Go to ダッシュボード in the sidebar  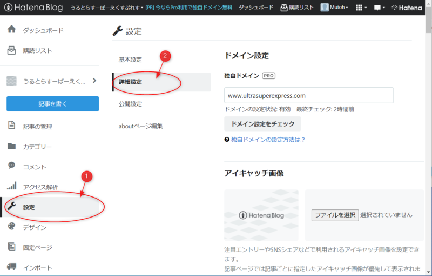[x=43, y=30]
